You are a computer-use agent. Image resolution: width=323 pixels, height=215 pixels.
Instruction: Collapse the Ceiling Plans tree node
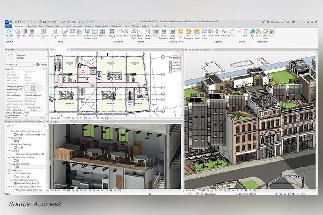9,138
